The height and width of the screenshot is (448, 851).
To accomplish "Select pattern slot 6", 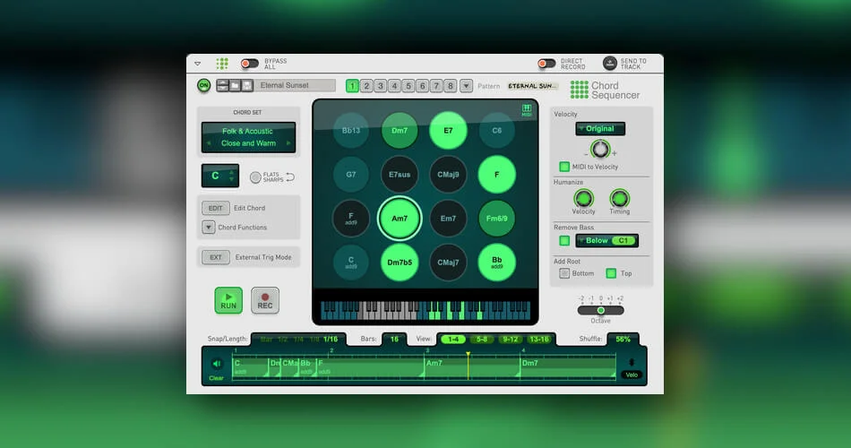I will click(422, 86).
